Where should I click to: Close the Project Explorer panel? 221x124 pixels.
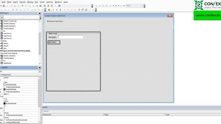(x=40, y=13)
